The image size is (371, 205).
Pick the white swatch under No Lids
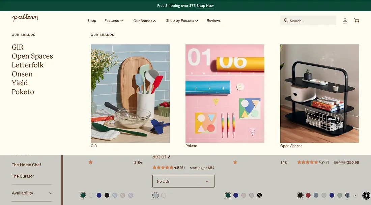click(164, 195)
